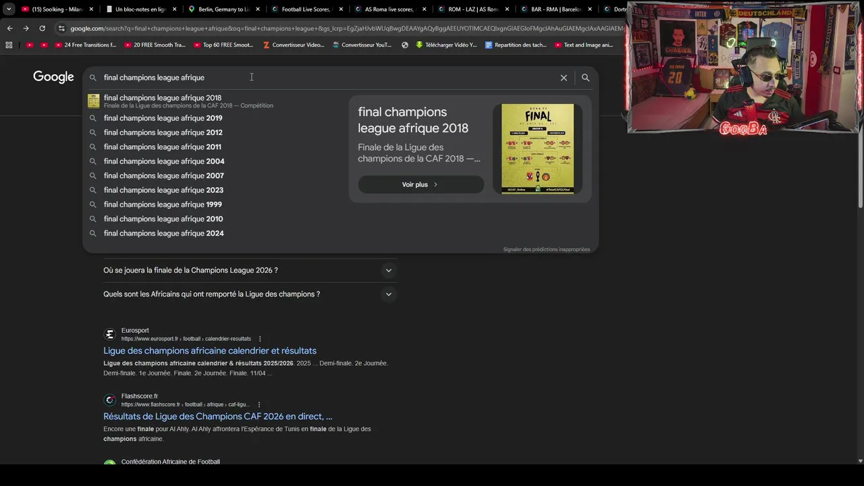Viewport: 864px width, 486px height.
Task: Select suggestion ending in 2012
Action: click(215, 132)
